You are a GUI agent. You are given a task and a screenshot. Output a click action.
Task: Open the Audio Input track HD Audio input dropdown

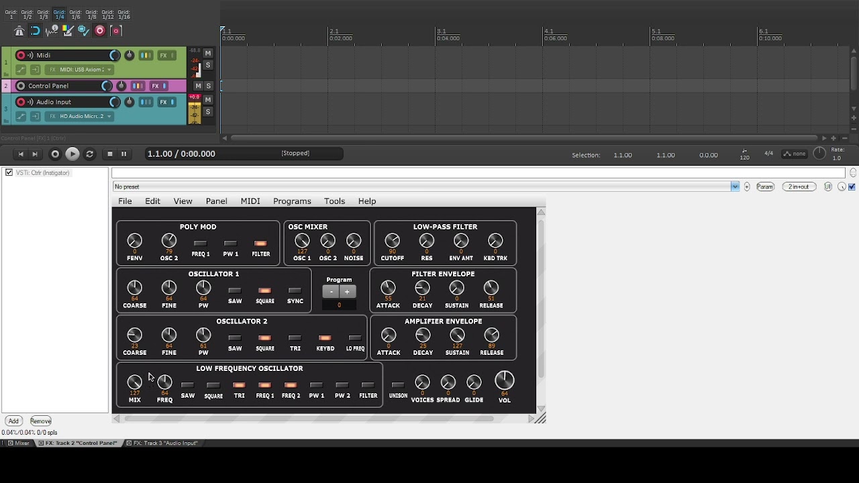coord(81,117)
